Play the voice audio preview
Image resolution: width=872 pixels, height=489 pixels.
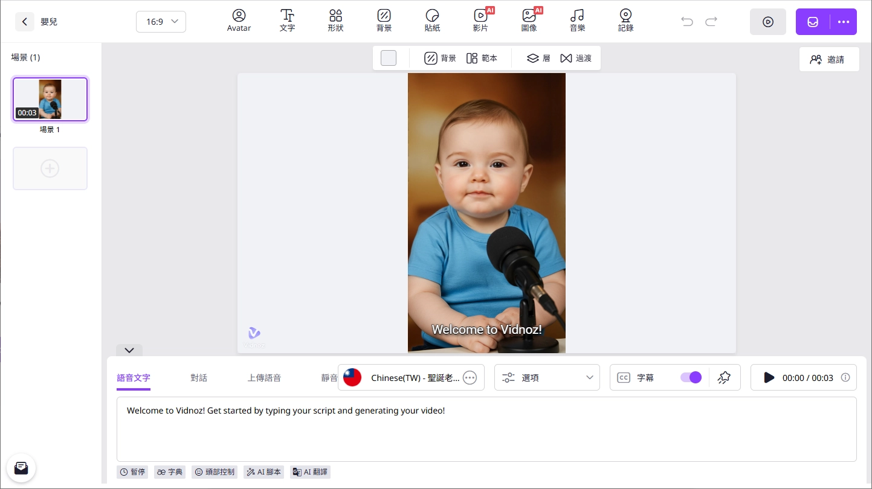[769, 377]
